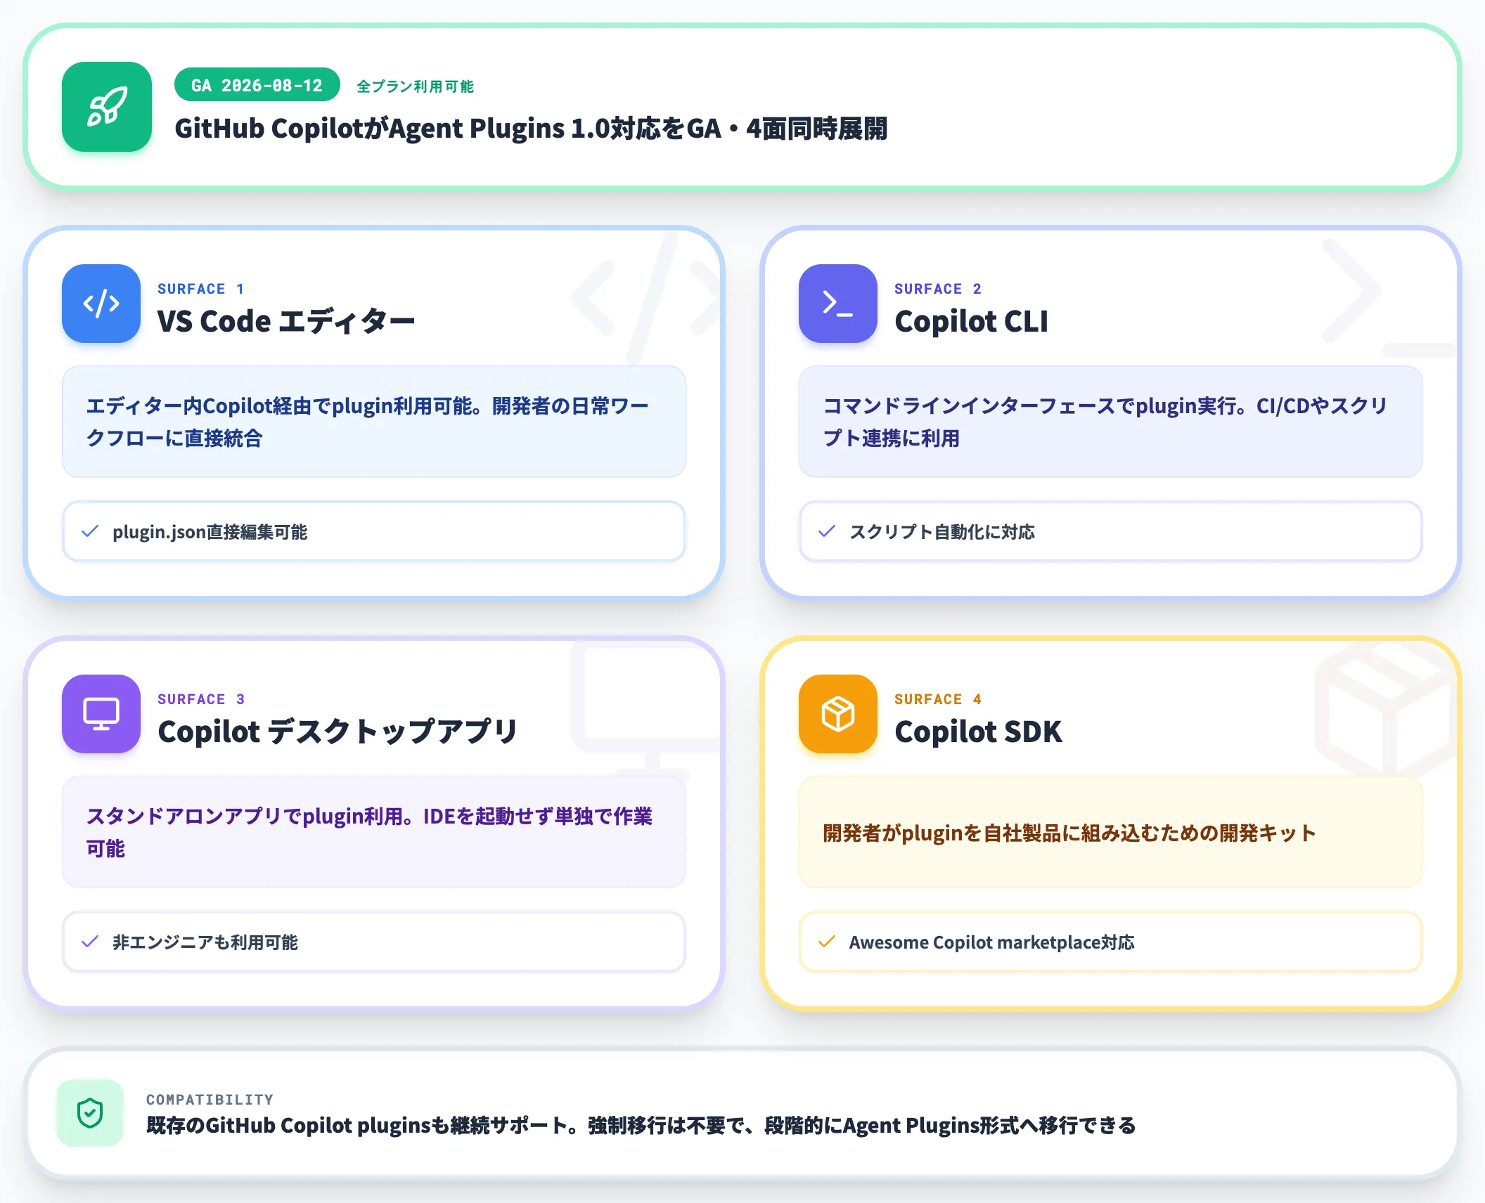Click the Awesome Copilot marketplace対応 feature row

point(1111,942)
